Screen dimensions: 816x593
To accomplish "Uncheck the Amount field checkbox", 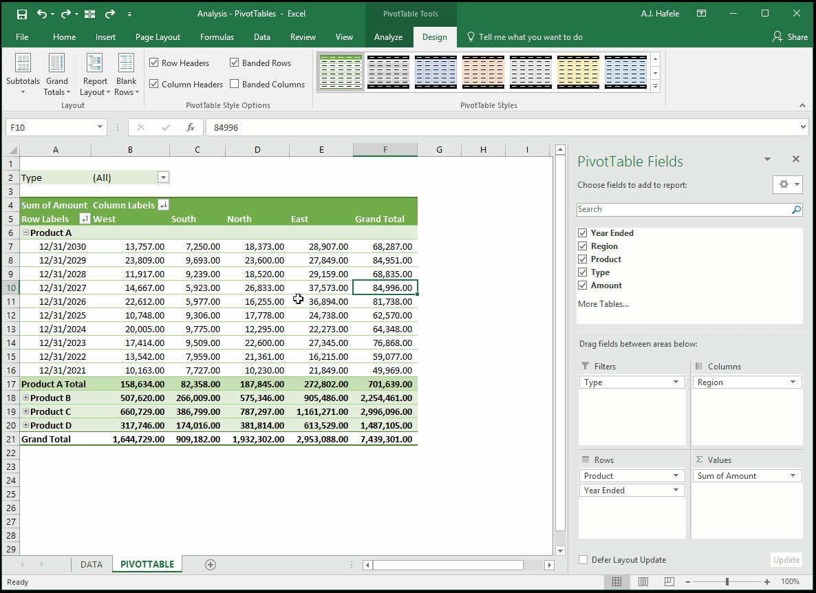I will (583, 285).
